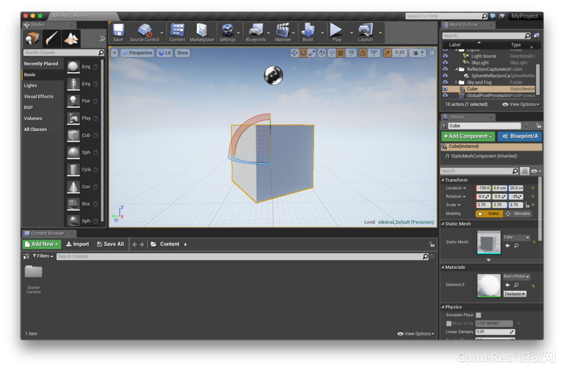Select the Recently Placed category

(x=41, y=64)
